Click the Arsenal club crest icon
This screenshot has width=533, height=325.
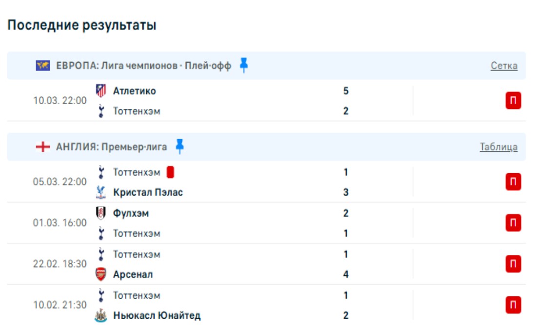tap(101, 274)
